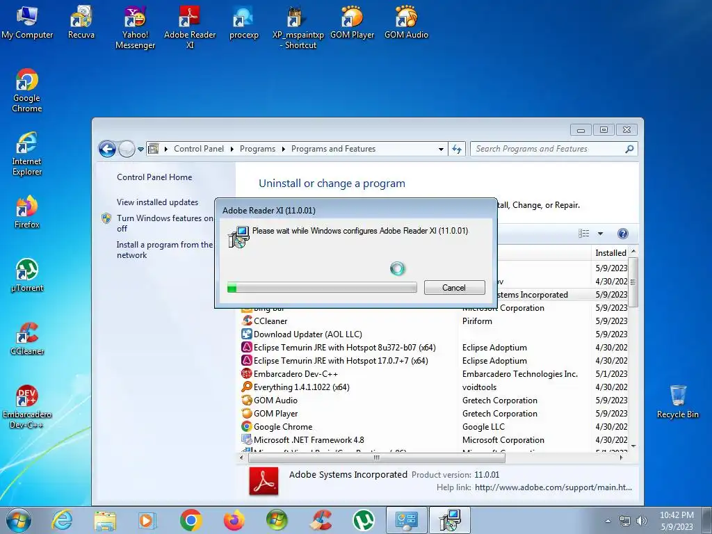Click Programs in the breadcrumb
Screen dimensions: 712x534
[x=257, y=149]
